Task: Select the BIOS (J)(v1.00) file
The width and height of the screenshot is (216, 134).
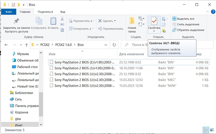Action: click(x=84, y=68)
